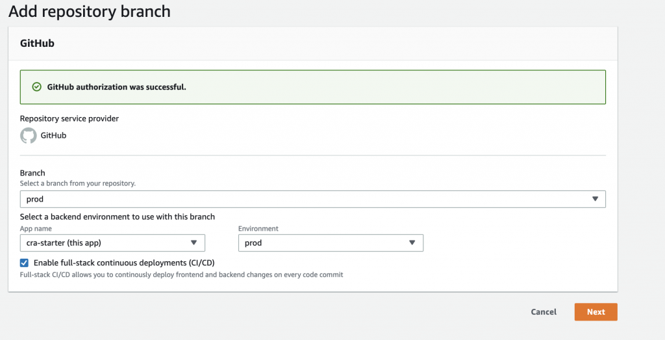Click the GitHub octocat logo icon
The image size is (665, 340).
[x=28, y=136]
